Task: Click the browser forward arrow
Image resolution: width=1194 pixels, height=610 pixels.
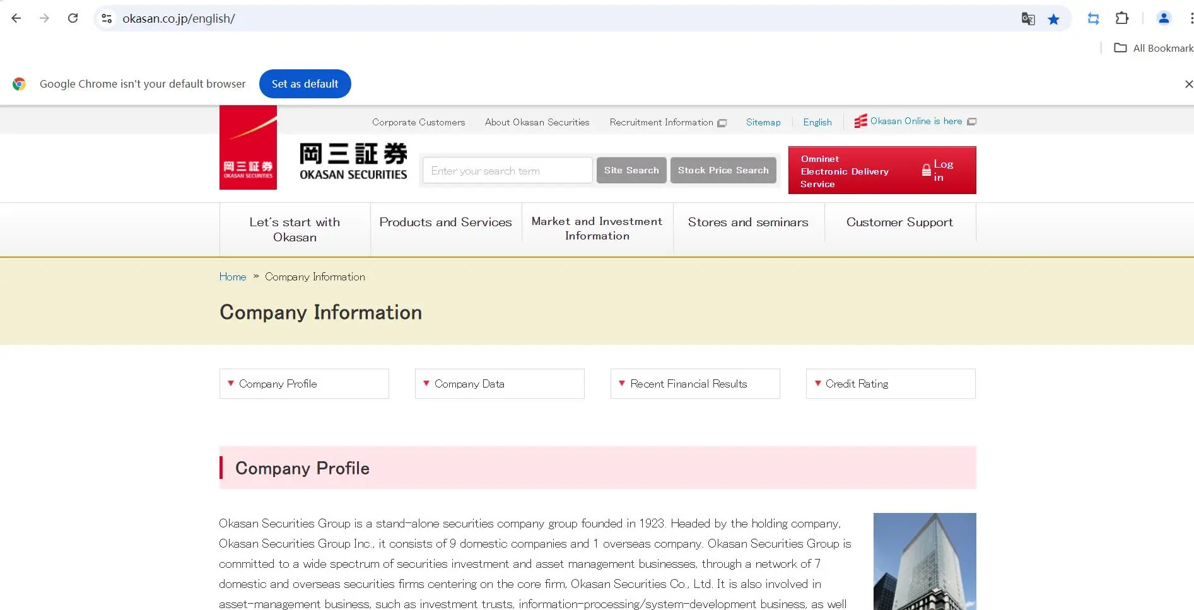Action: (x=44, y=18)
